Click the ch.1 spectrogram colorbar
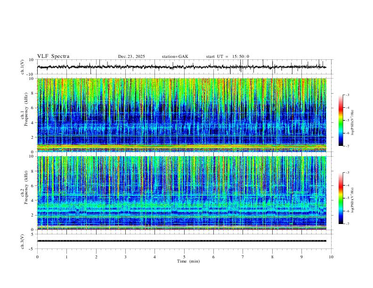Viewport: 373px width, 288px height. 341,120
